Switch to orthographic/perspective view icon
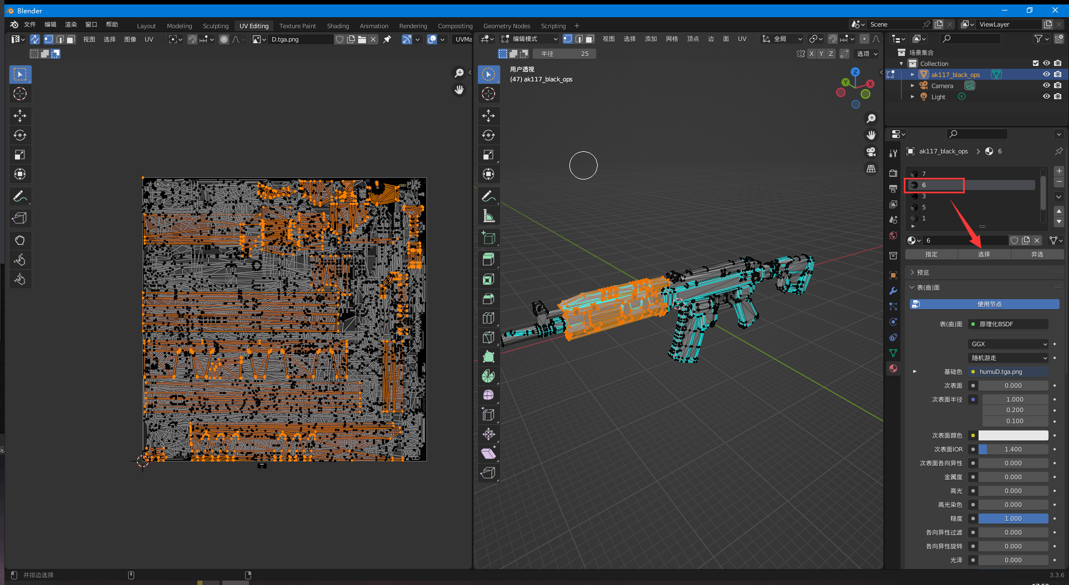 [871, 168]
